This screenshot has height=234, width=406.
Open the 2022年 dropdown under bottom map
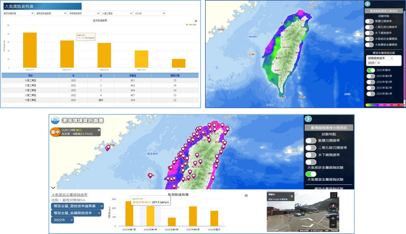pos(62,220)
